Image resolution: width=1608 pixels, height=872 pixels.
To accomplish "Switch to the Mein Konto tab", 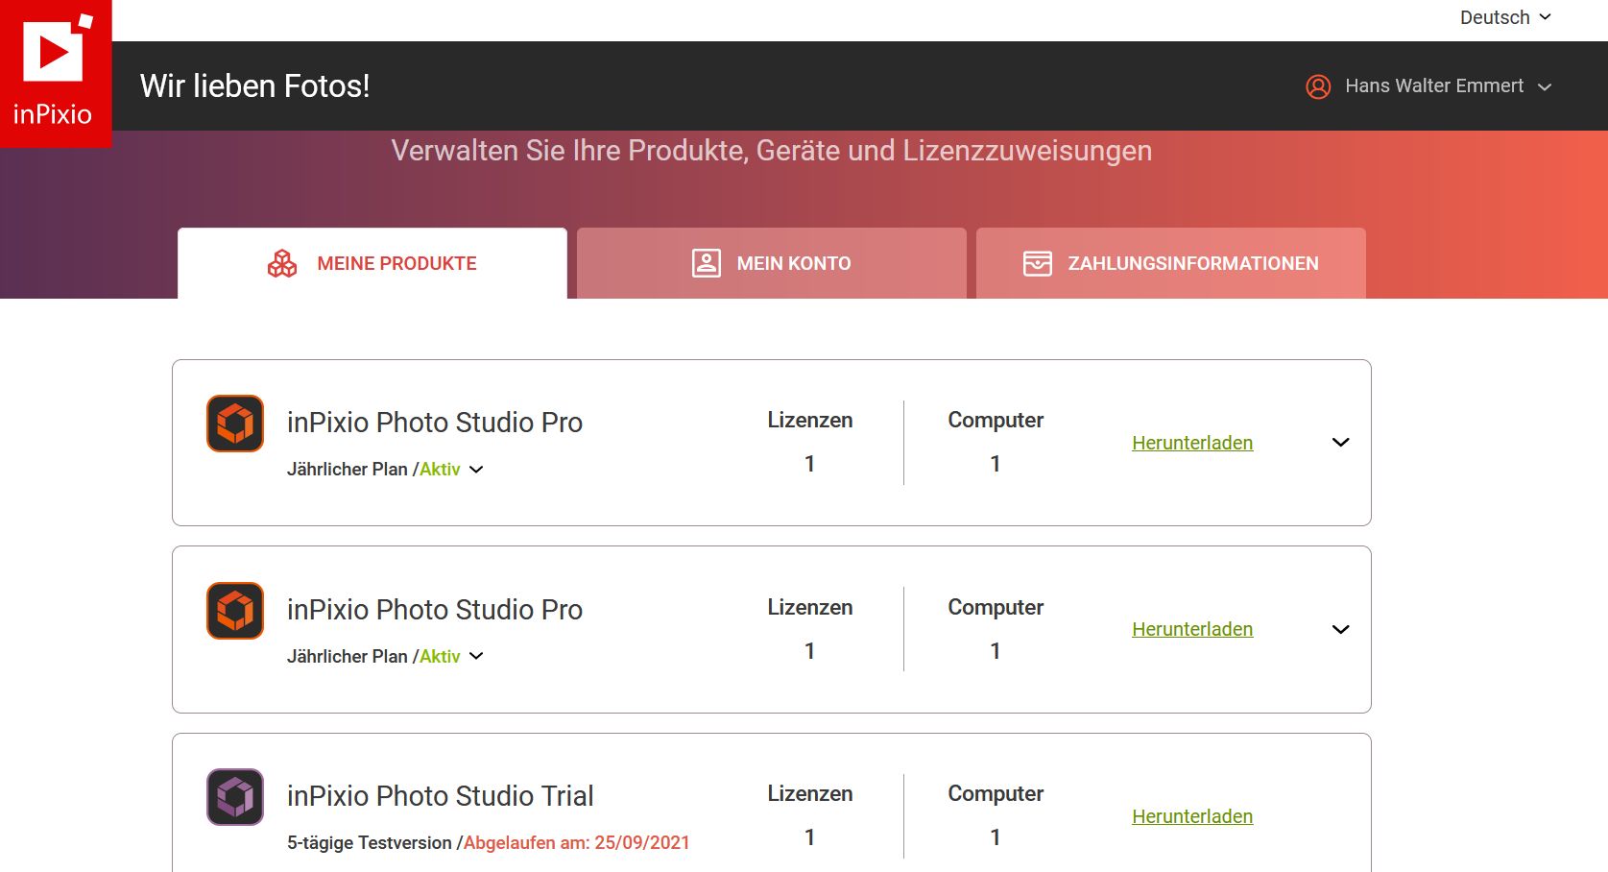I will click(771, 263).
